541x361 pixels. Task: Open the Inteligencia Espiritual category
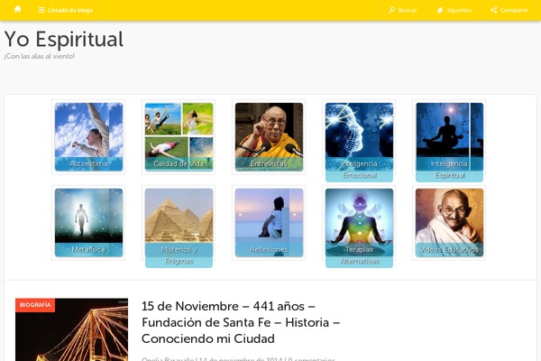pyautogui.click(x=449, y=142)
